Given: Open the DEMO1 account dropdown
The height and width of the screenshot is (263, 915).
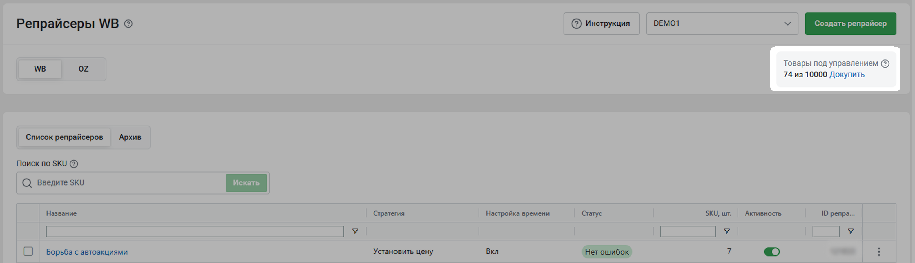Looking at the screenshot, I should point(722,24).
